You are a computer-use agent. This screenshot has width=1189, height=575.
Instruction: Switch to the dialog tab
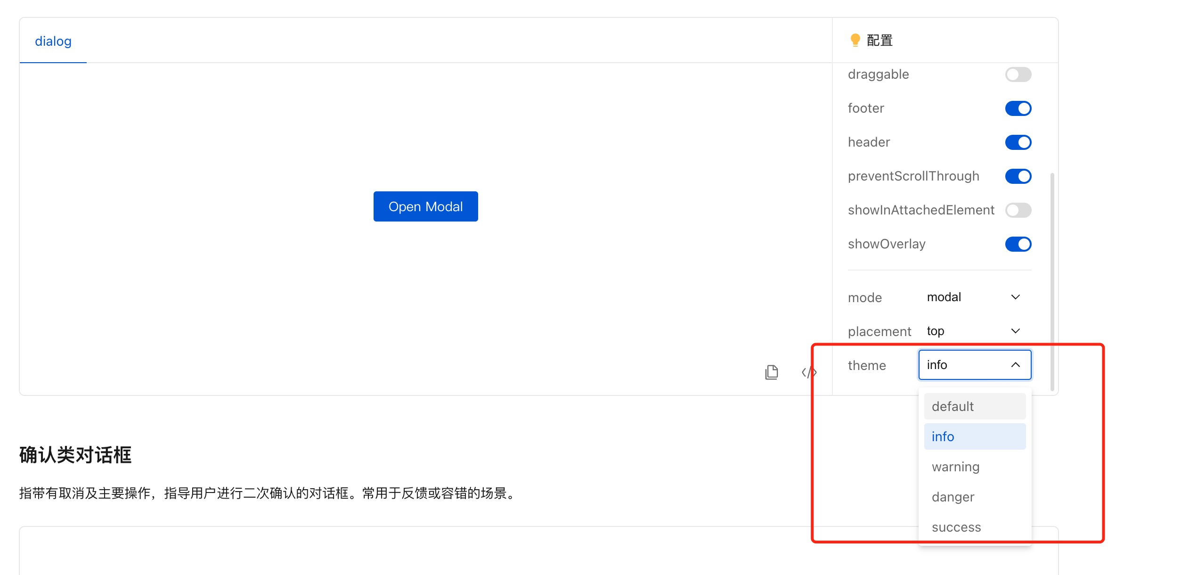point(53,41)
